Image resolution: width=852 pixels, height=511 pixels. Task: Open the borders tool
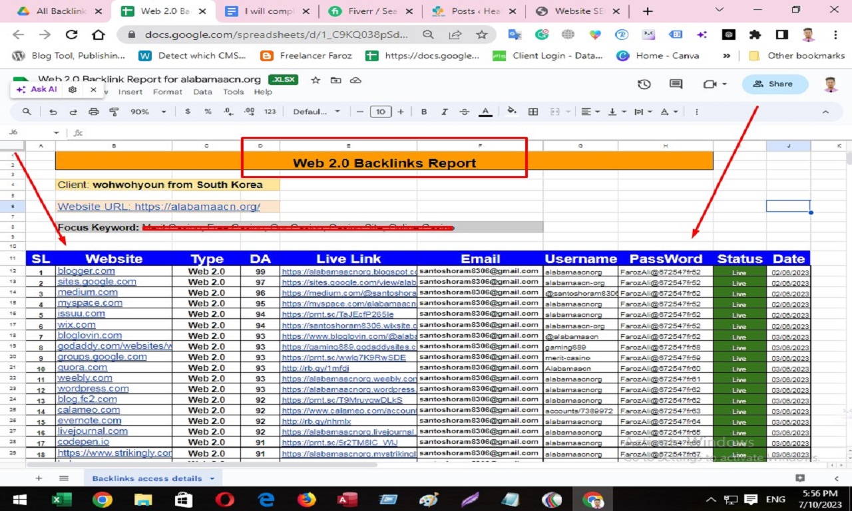click(x=533, y=112)
